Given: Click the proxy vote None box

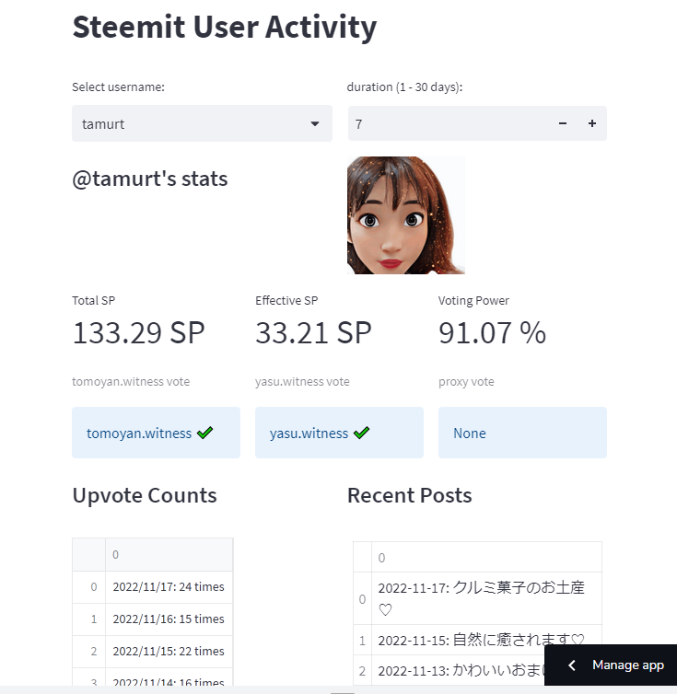Looking at the screenshot, I should pos(522,433).
